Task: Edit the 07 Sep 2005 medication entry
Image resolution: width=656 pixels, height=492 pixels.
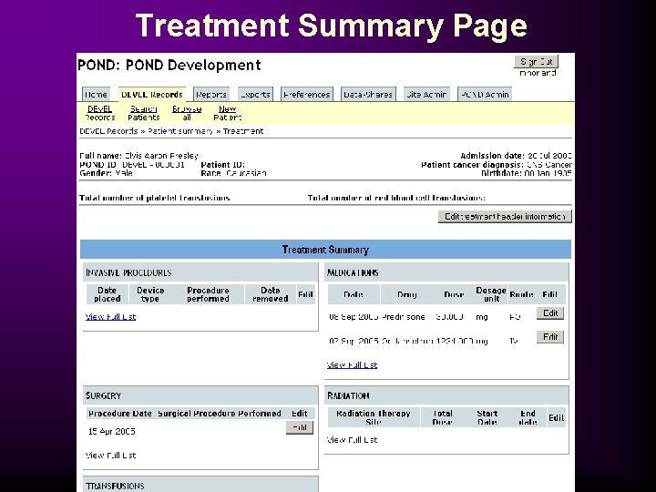Action: point(550,337)
